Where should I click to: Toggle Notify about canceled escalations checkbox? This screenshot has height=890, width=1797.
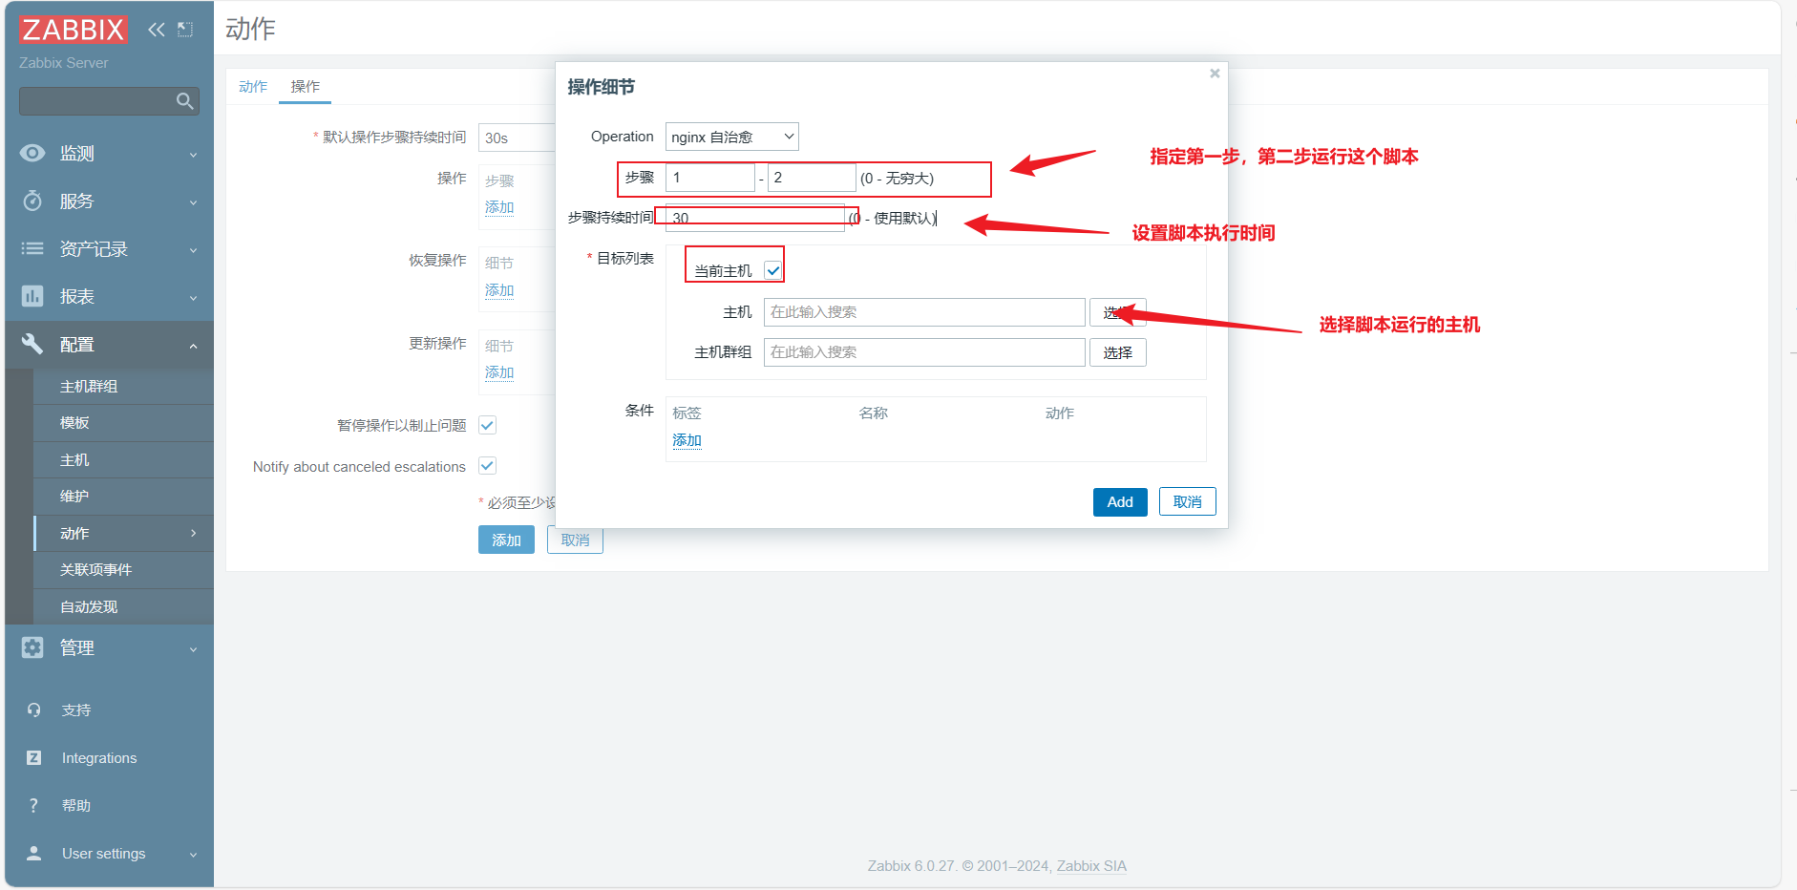tap(487, 466)
